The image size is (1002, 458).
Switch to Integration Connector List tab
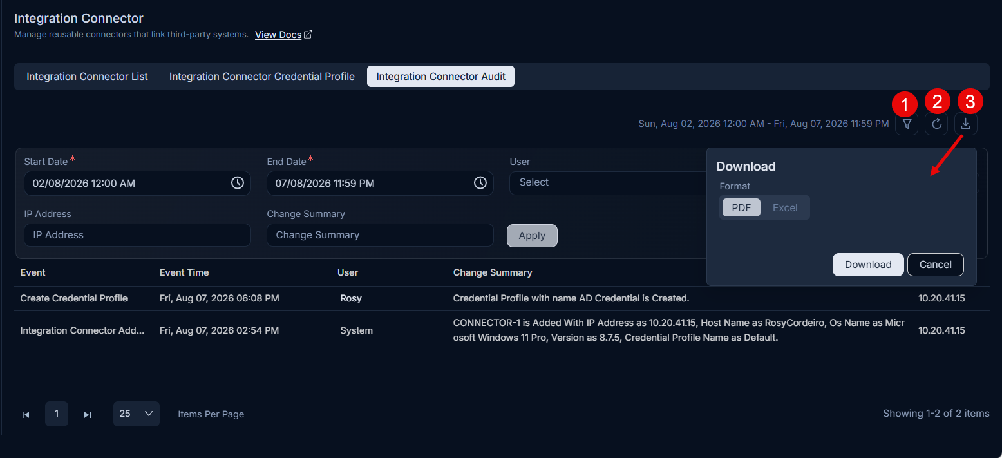[x=87, y=76]
